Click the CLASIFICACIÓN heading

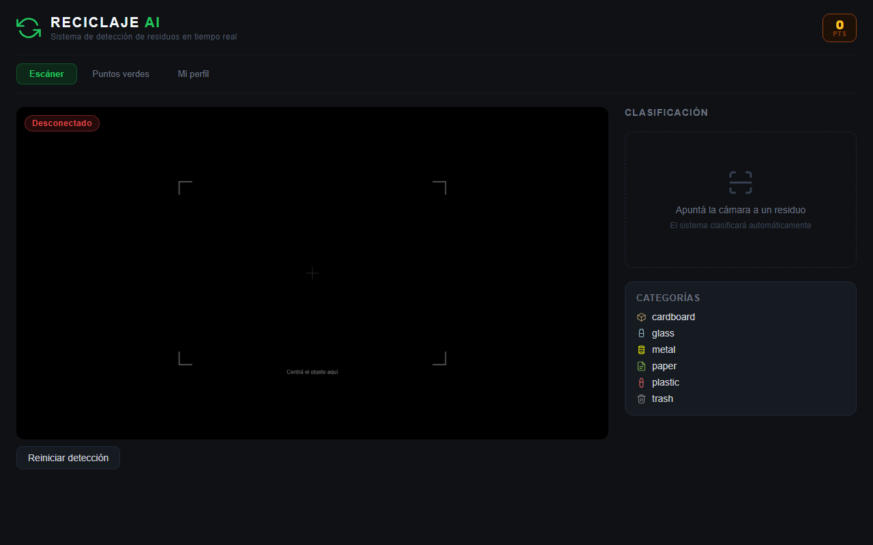pos(666,112)
